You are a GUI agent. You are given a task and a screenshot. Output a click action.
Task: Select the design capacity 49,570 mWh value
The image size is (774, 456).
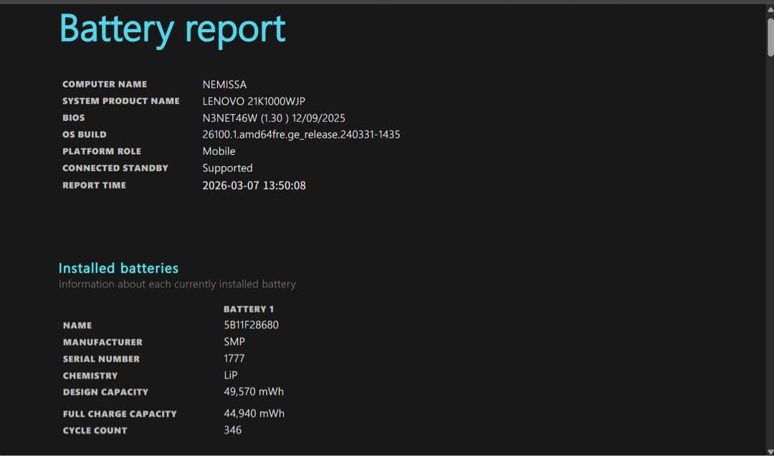[x=254, y=391]
